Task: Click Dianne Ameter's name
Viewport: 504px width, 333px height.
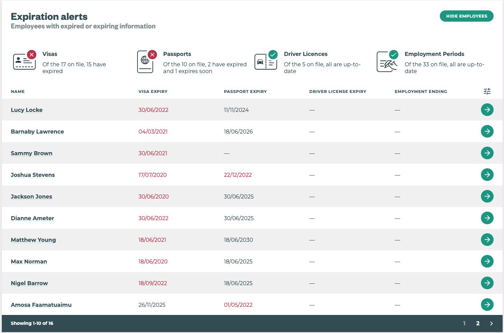Action: (x=33, y=218)
